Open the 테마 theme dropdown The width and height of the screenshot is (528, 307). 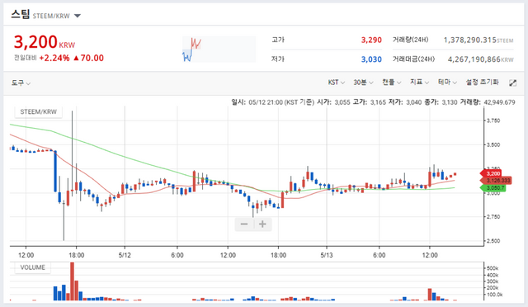[447, 83]
